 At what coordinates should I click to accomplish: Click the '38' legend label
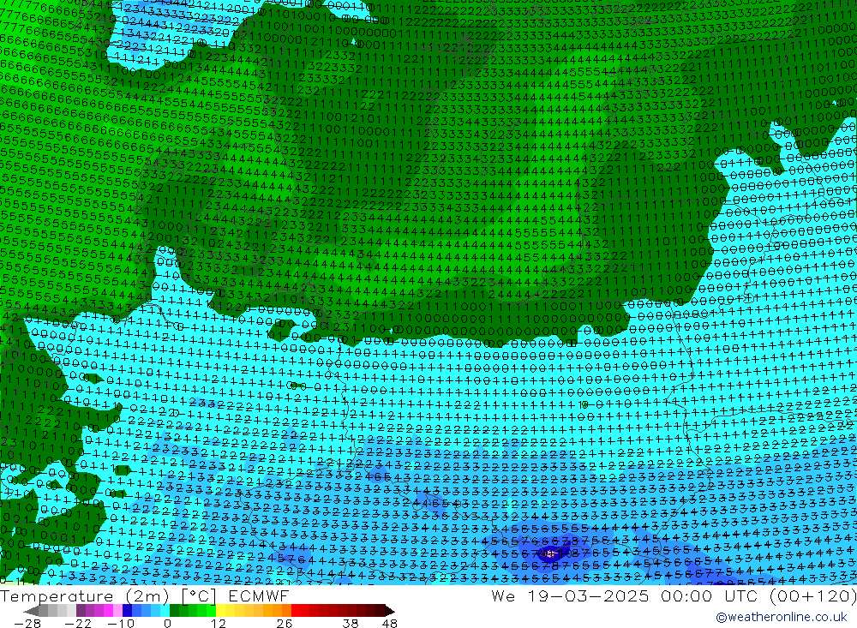pos(351,623)
